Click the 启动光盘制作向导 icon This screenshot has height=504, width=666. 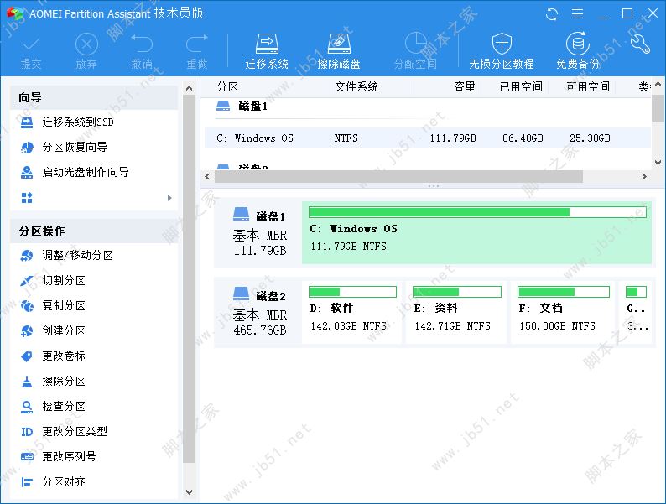[x=27, y=173]
